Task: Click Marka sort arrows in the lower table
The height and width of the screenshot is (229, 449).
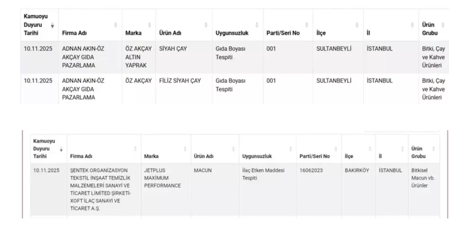Action: tap(185, 149)
